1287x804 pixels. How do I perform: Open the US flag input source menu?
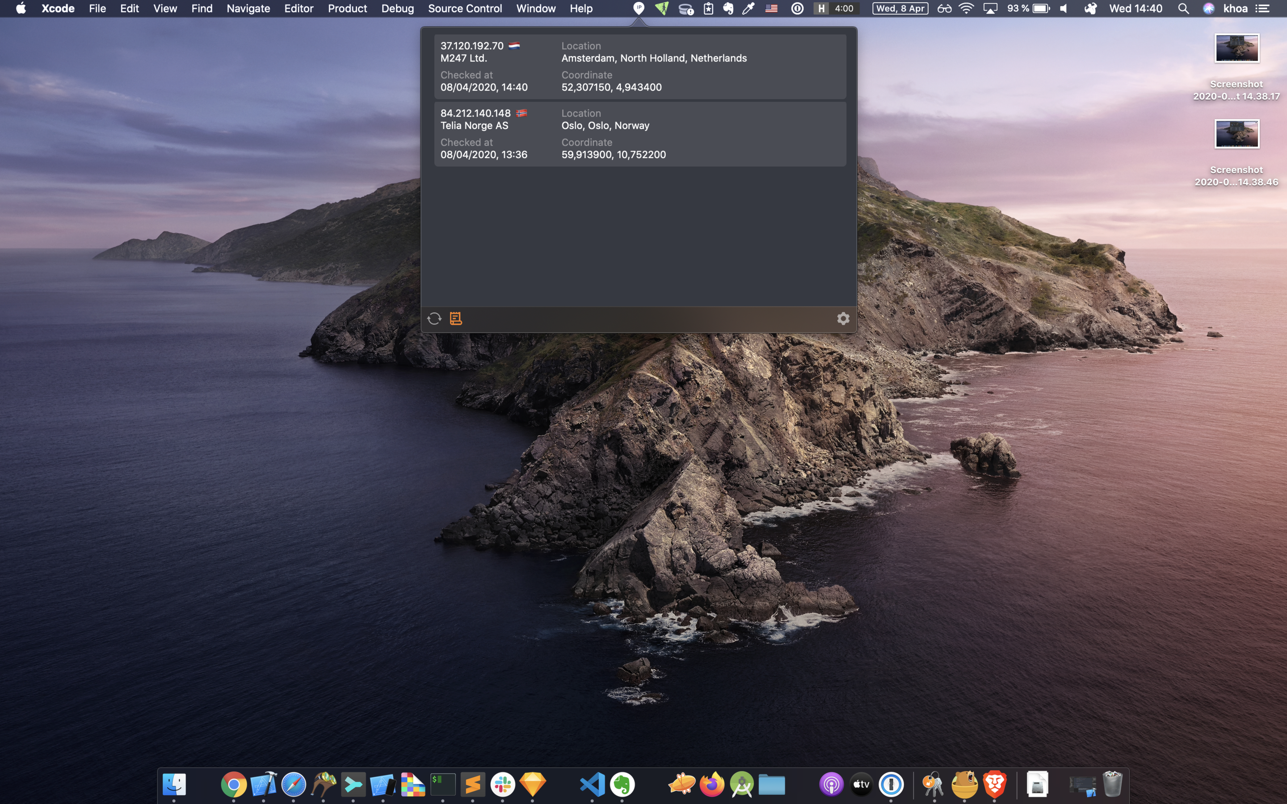click(x=771, y=8)
